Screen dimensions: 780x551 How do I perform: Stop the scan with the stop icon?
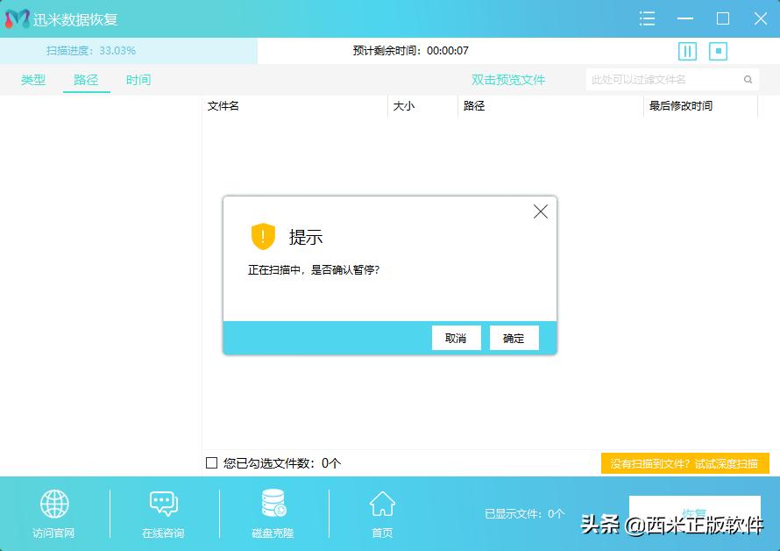coord(718,51)
